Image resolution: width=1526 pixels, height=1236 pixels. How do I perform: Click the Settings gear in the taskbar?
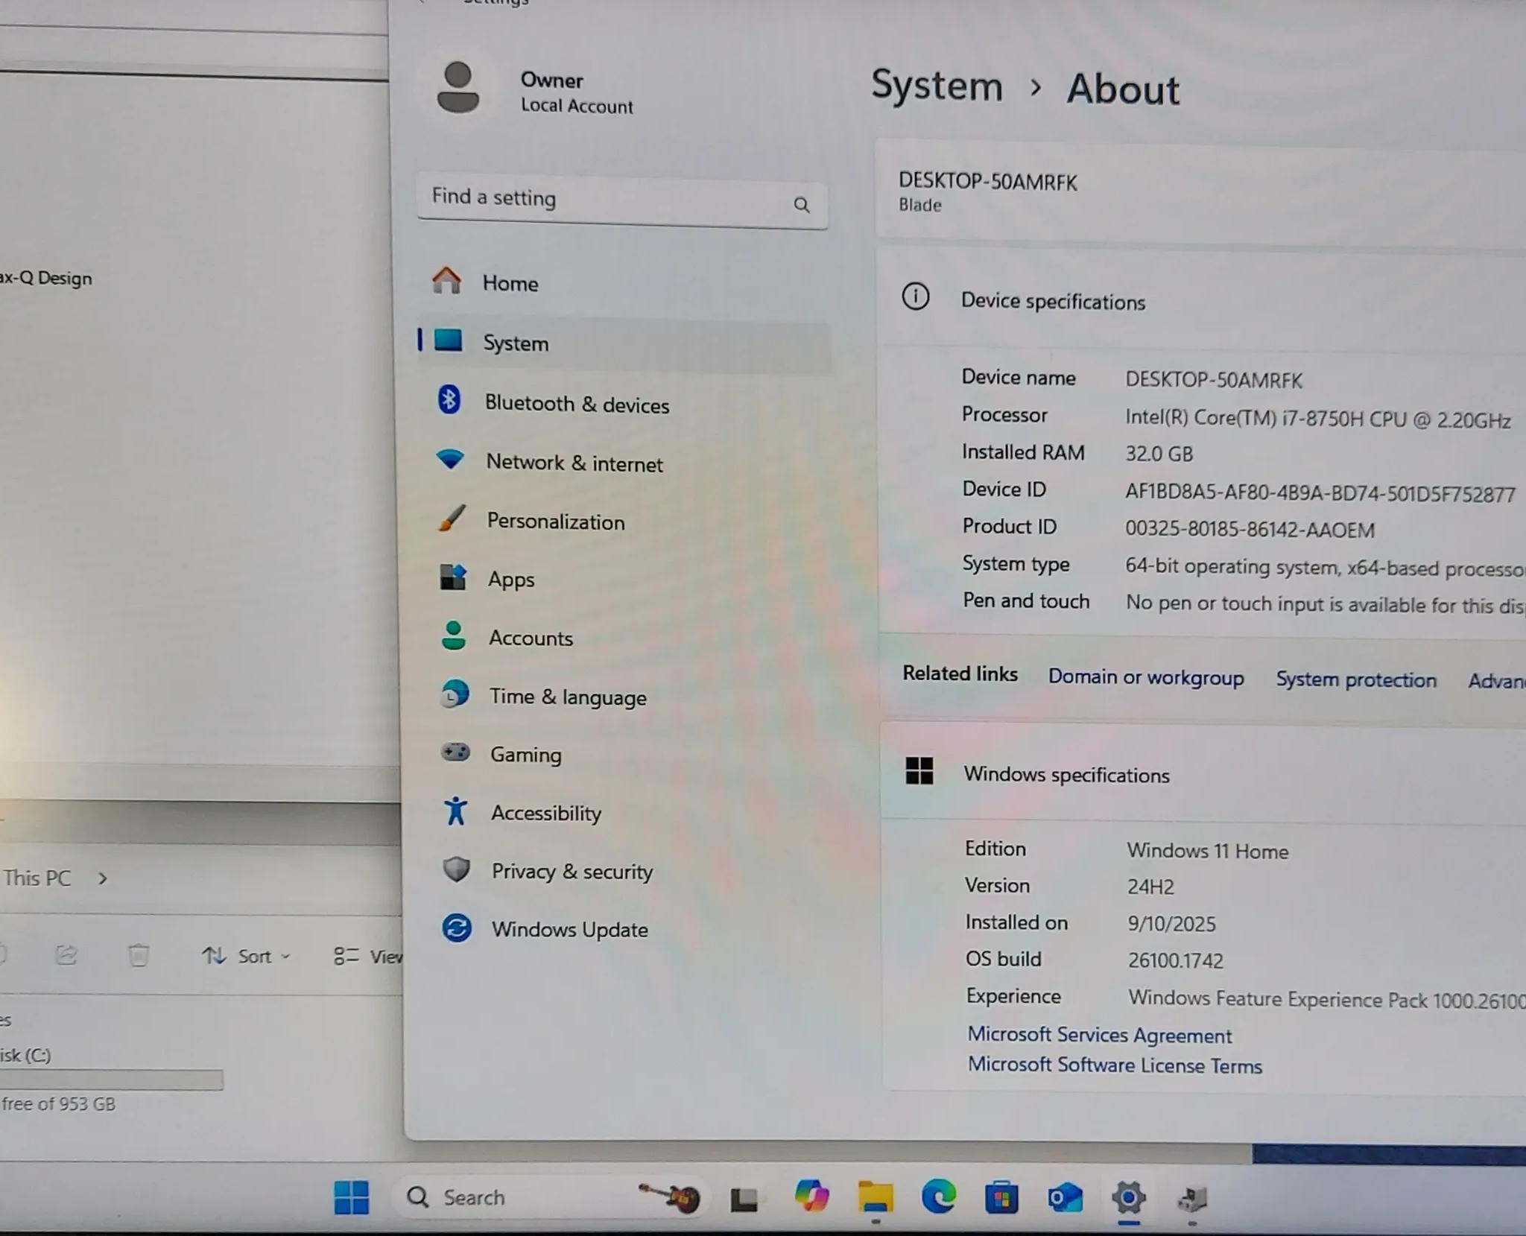pyautogui.click(x=1129, y=1198)
